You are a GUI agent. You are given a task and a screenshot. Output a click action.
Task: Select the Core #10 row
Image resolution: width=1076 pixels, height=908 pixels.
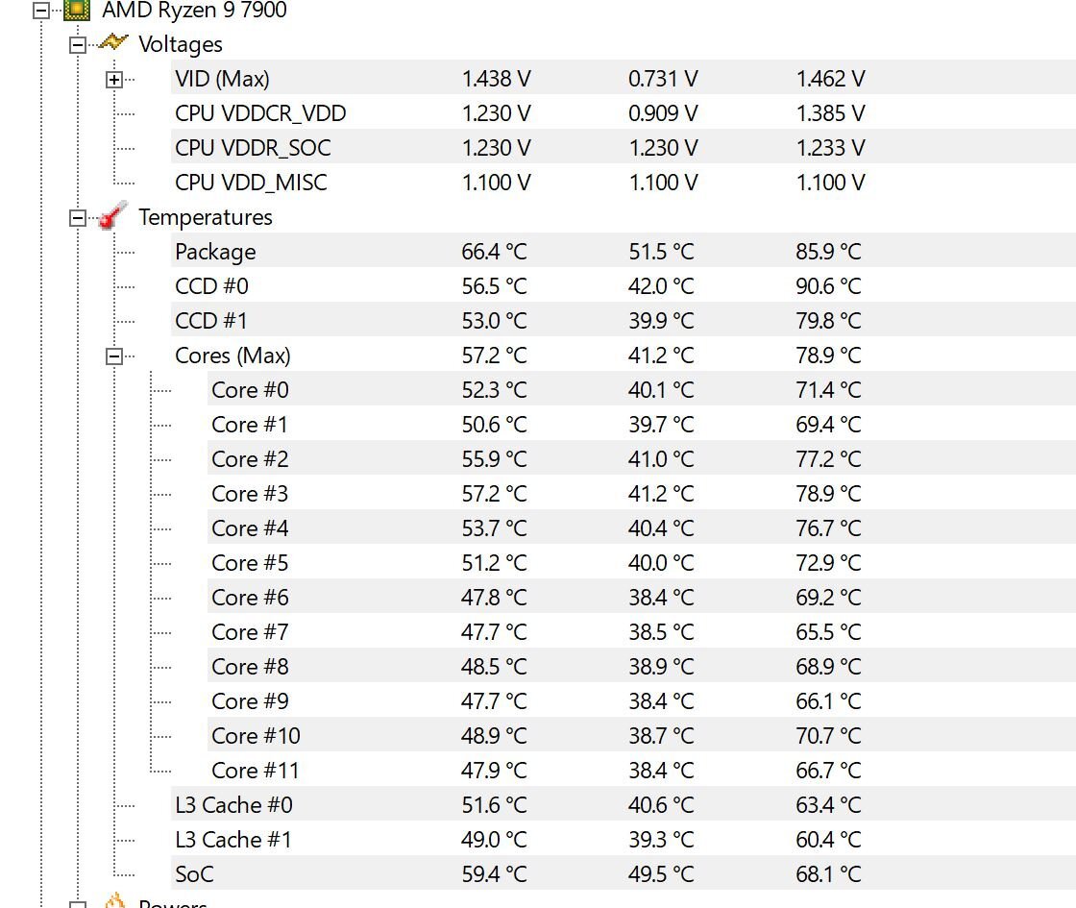coord(642,736)
